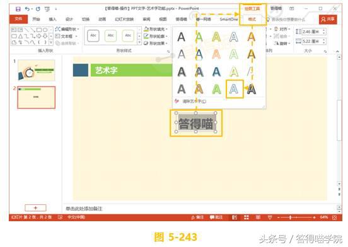348x247 pixels.
Task: Open the 对齐 (Align) dropdown
Action: tap(282, 29)
